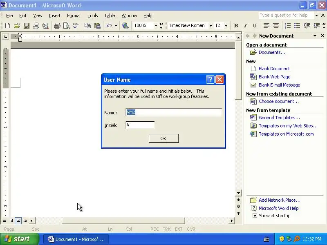Viewport: 327px width, 245px height.
Task: Switch to Print Layout View icon
Action: click(18, 220)
